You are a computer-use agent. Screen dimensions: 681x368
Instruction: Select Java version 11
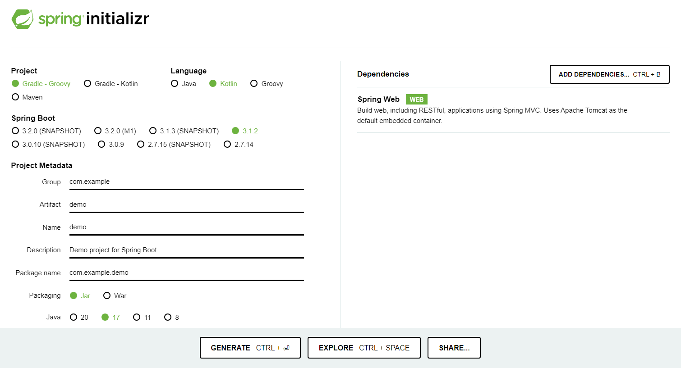tap(142, 318)
